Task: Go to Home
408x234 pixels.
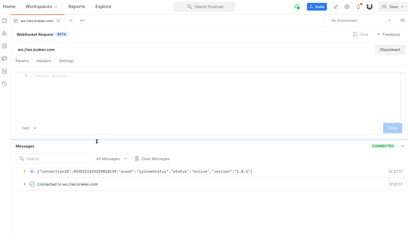Action: (9, 6)
